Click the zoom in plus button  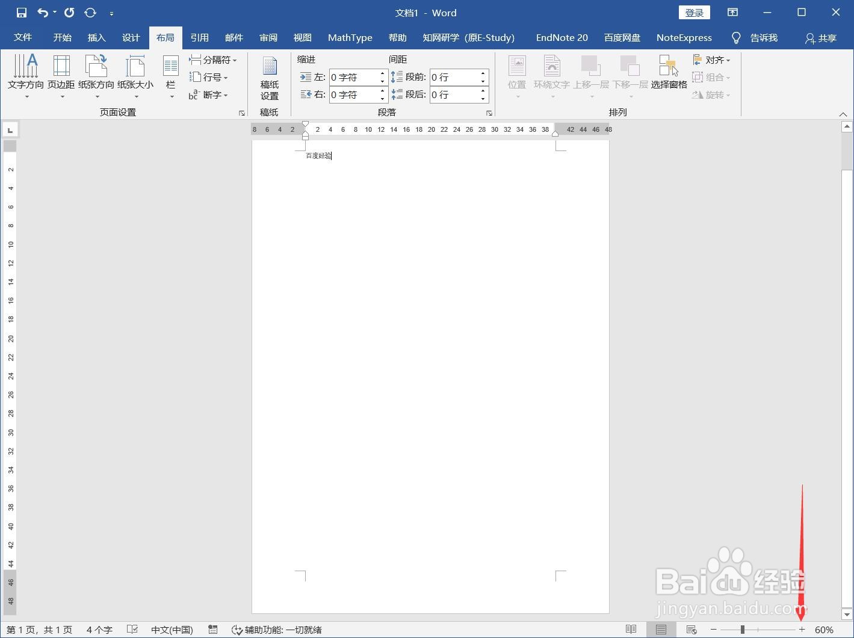pos(802,630)
